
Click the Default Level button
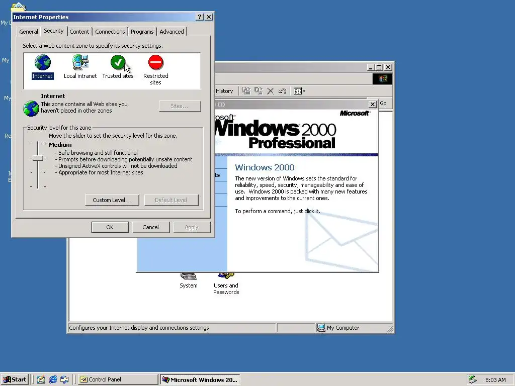point(171,200)
